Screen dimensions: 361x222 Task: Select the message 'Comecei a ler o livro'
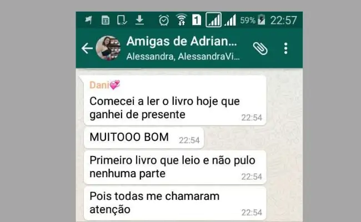pos(175,100)
